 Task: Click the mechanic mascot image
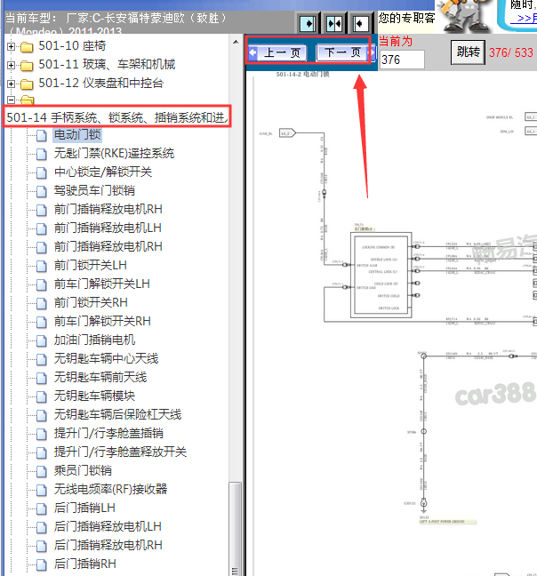coord(464,16)
